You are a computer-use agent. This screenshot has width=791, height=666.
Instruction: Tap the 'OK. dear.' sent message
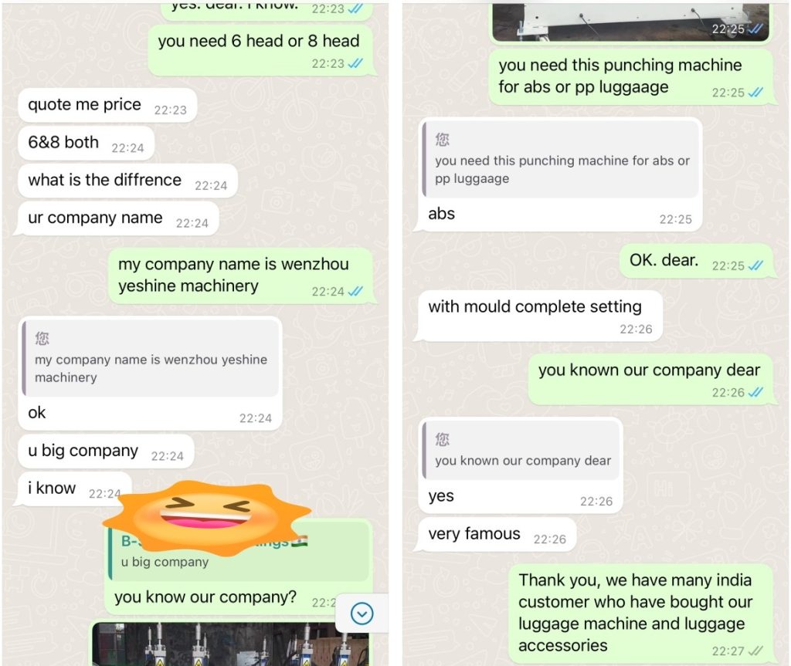coord(696,261)
